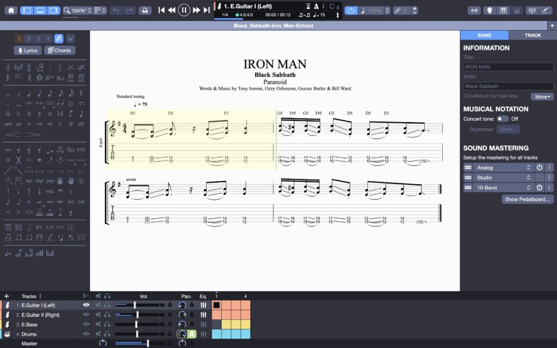Screen dimensions: 557x348
Task: Go to the Home screen icon
Action: pyautogui.click(x=11, y=10)
